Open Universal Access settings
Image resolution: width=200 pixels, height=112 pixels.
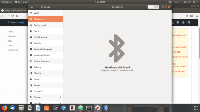click(46, 55)
